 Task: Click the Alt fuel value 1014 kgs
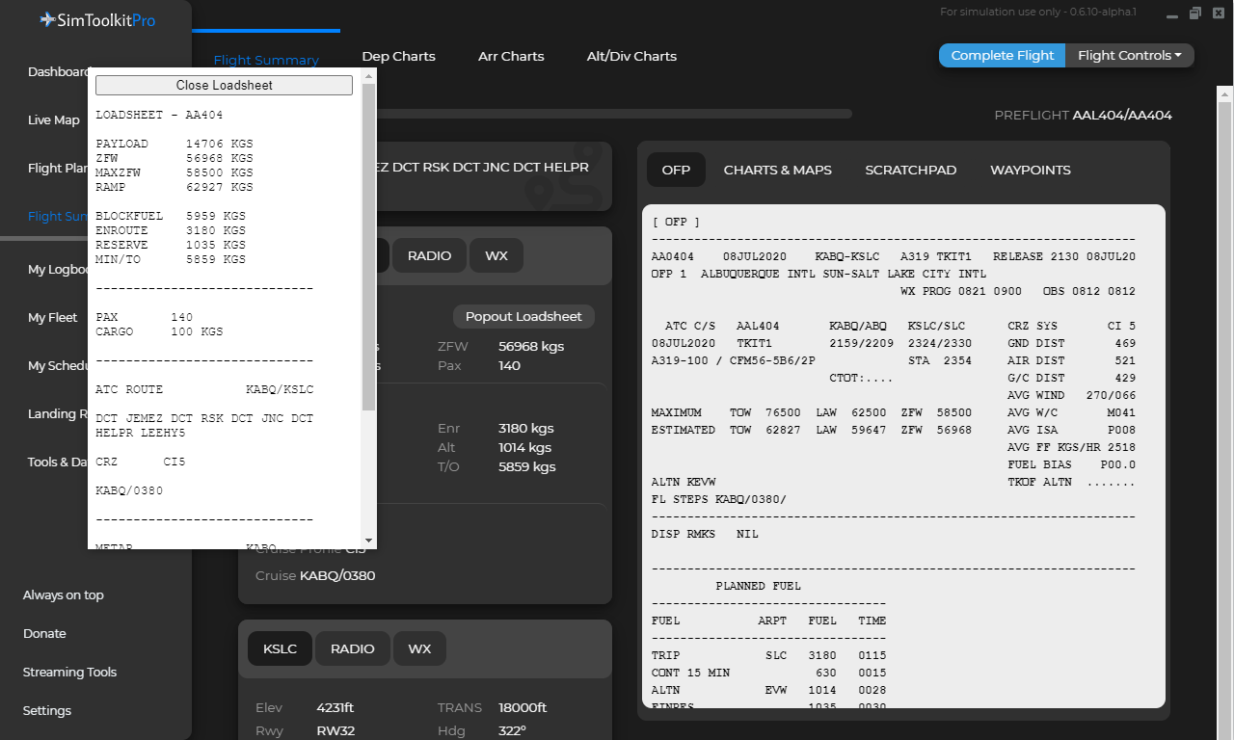click(524, 447)
